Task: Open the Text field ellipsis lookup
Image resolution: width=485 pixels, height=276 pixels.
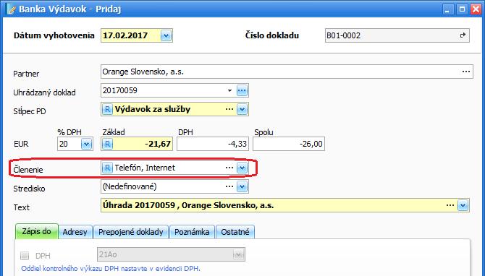Action: click(450, 205)
